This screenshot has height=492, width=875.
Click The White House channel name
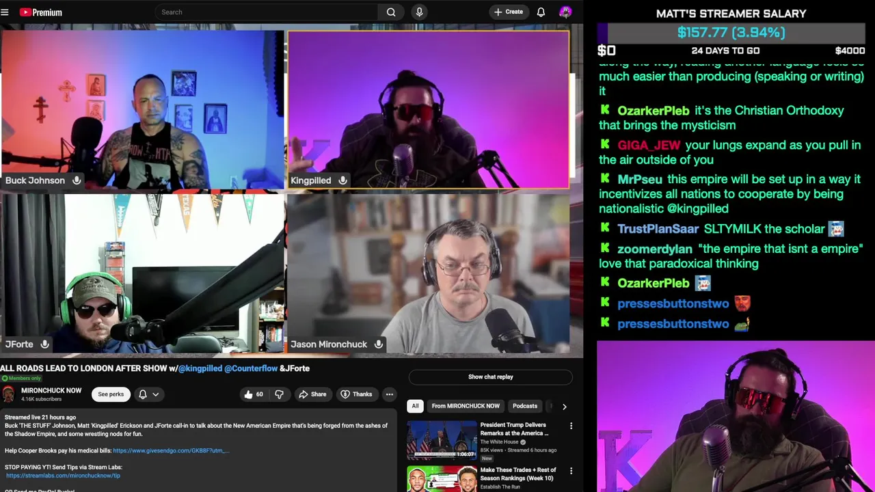tap(500, 442)
